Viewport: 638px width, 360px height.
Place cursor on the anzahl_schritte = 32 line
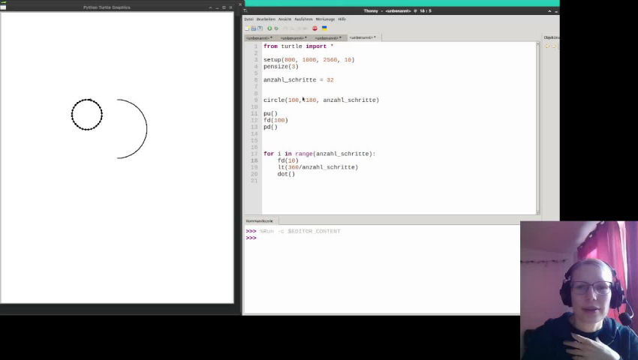(299, 80)
